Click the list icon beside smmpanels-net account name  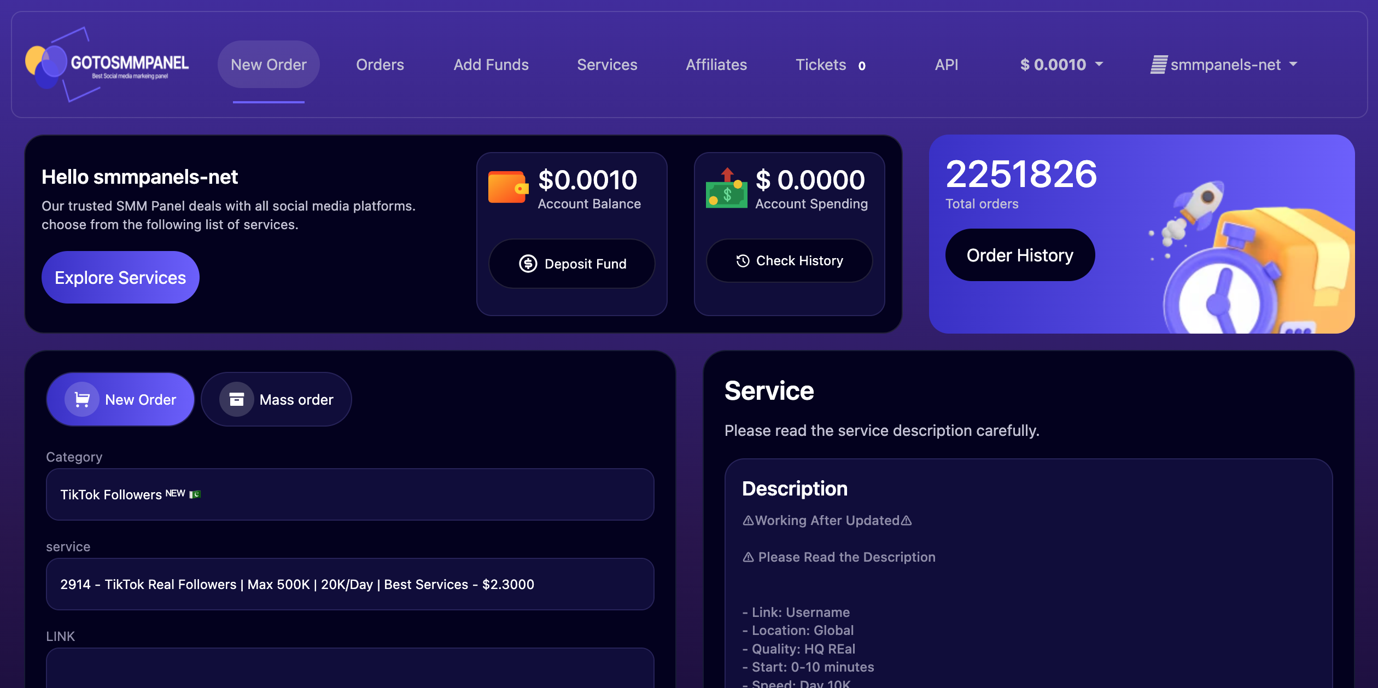click(1159, 65)
